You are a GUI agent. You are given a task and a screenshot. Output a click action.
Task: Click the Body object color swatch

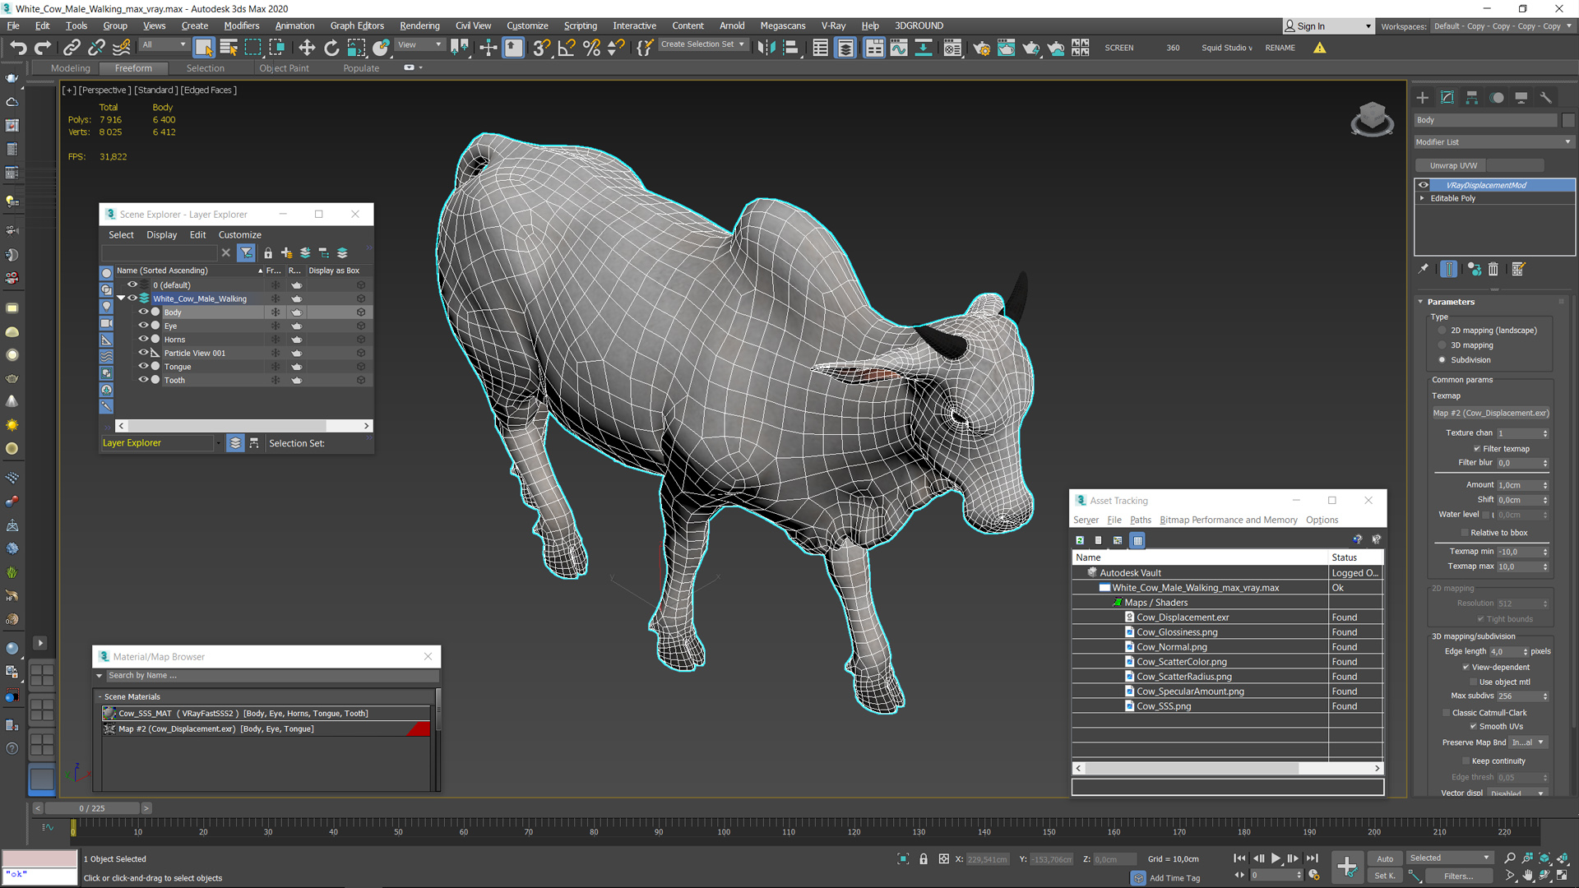click(1567, 120)
